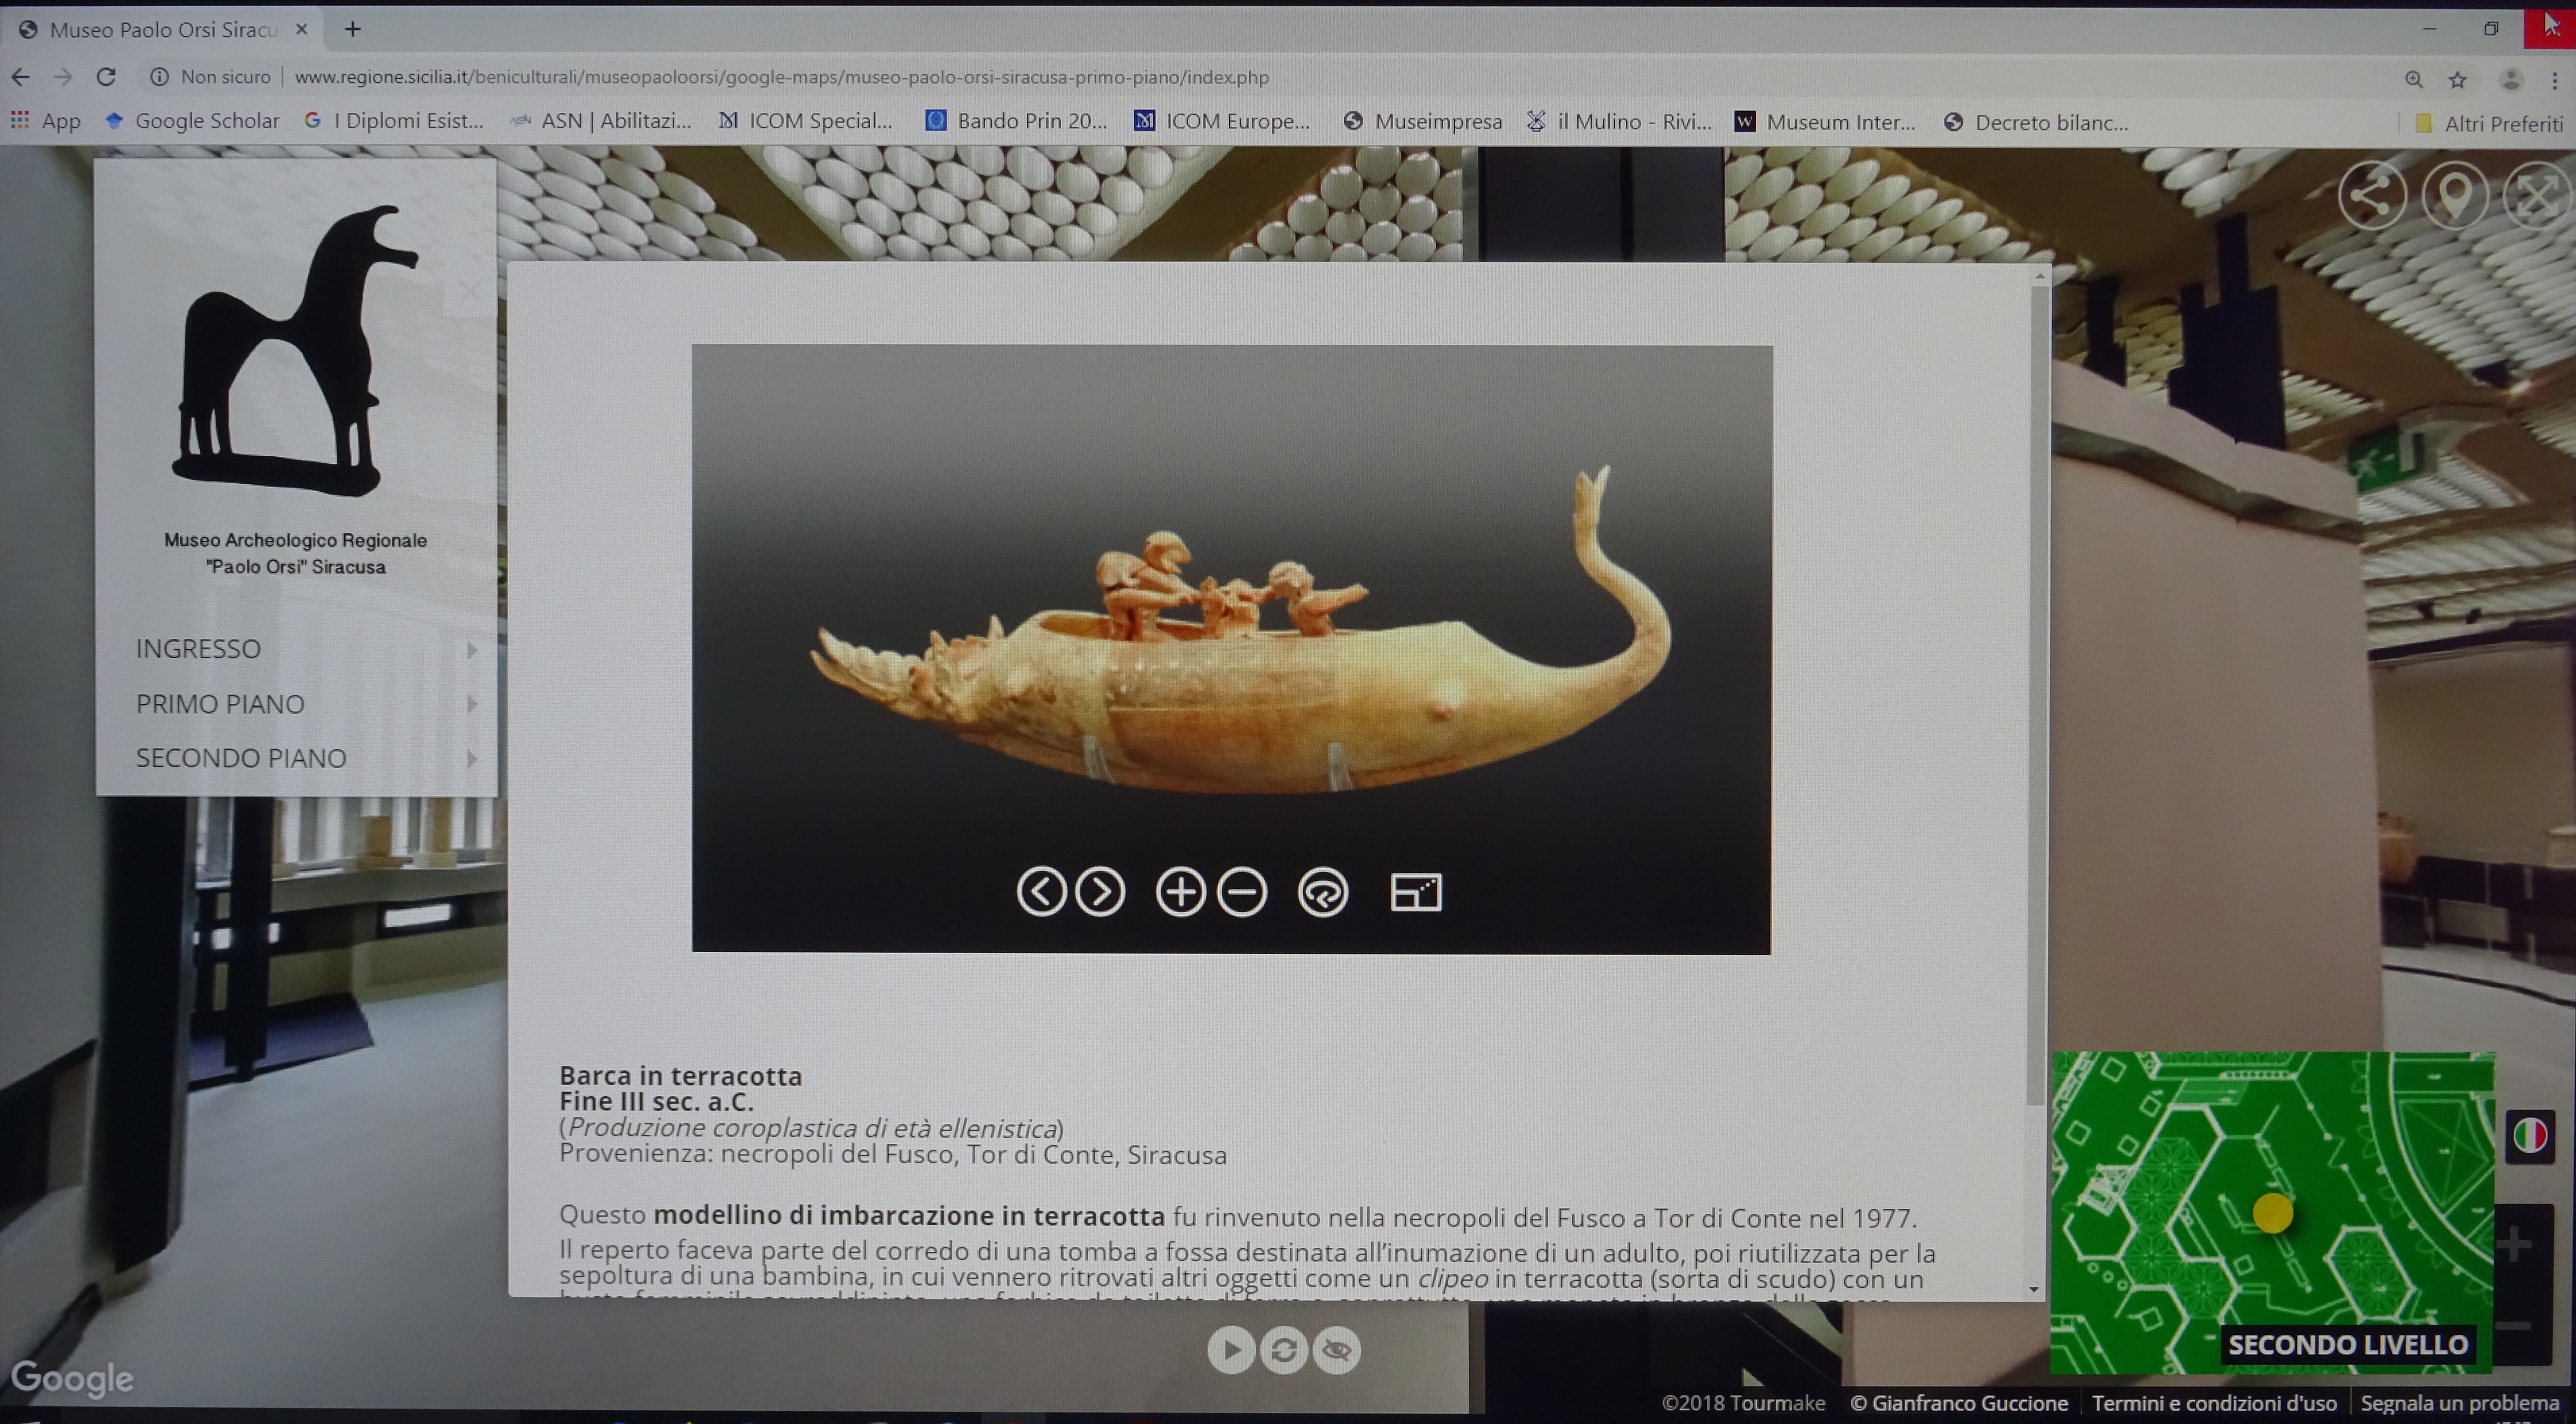Click next image arrow in viewer
This screenshot has width=2576, height=1424.
pos(1100,891)
